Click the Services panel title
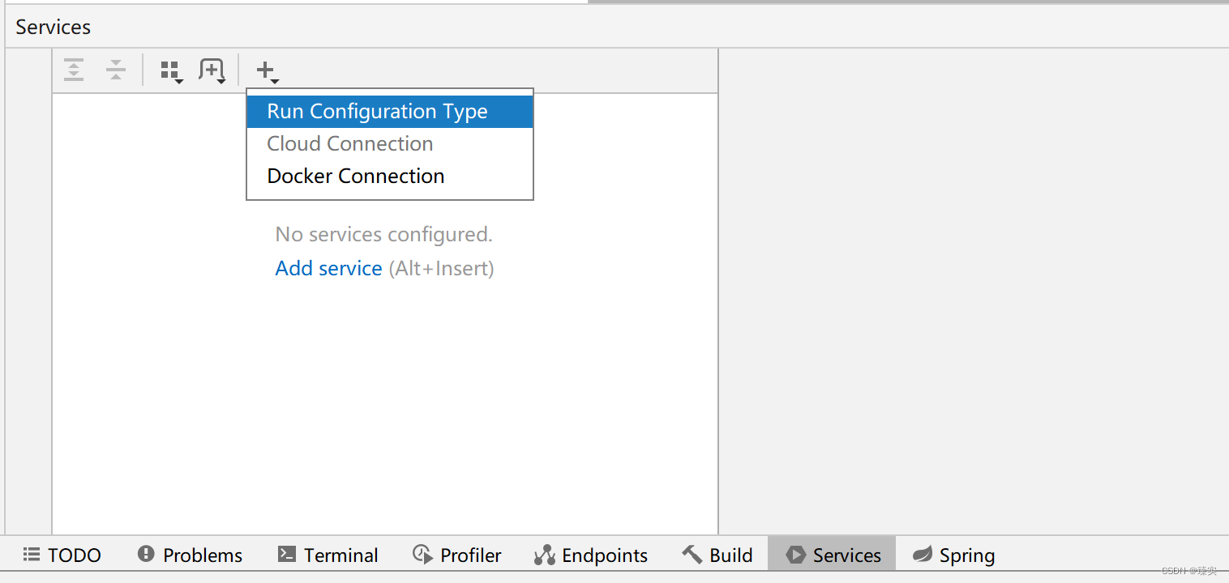 tap(53, 27)
